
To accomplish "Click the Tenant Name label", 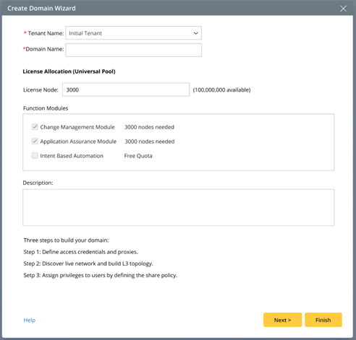I will pos(46,33).
